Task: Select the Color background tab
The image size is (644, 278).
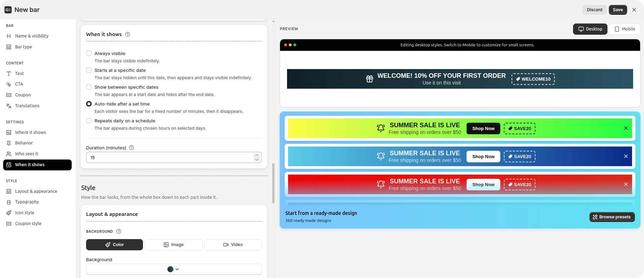Action: point(115,245)
